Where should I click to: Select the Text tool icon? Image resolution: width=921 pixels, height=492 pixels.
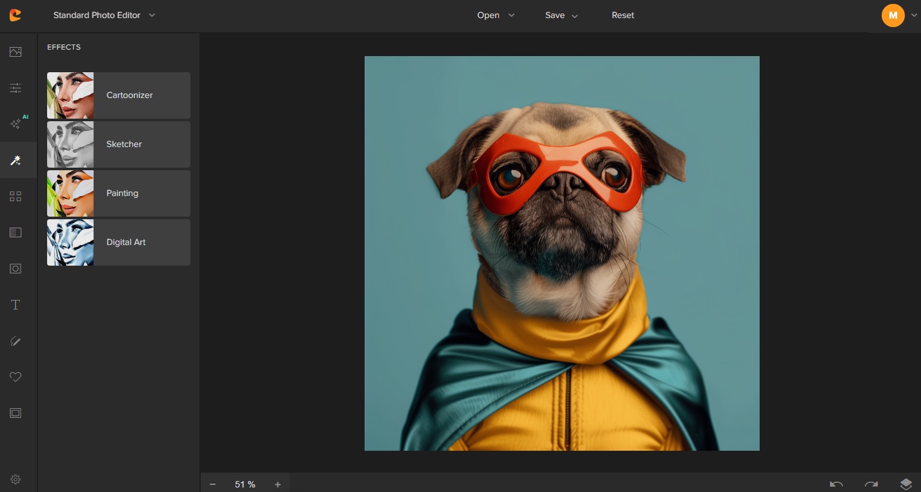(15, 304)
